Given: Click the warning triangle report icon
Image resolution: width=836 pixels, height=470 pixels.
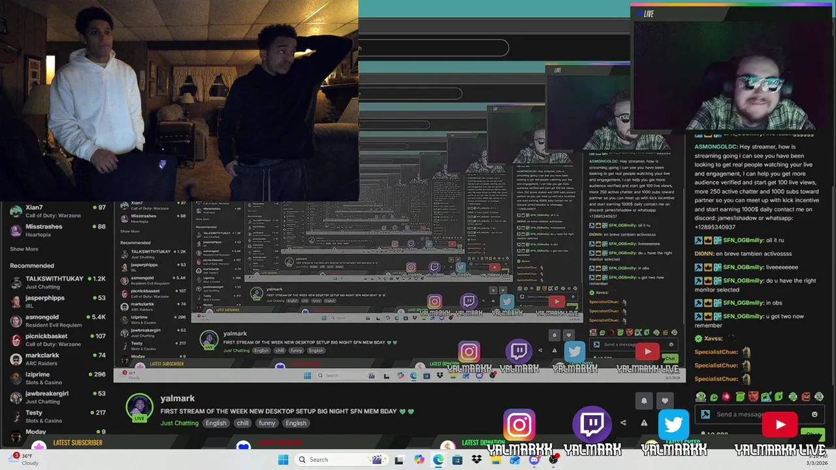Looking at the screenshot, I should point(644,423).
